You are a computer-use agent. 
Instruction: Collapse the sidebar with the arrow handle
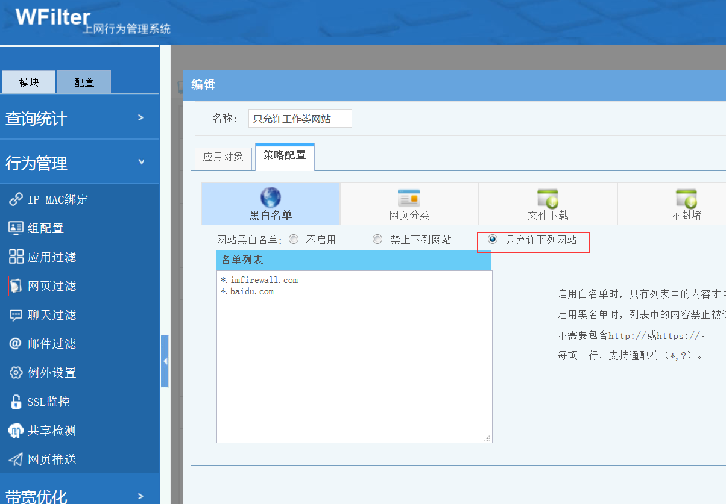pos(165,361)
